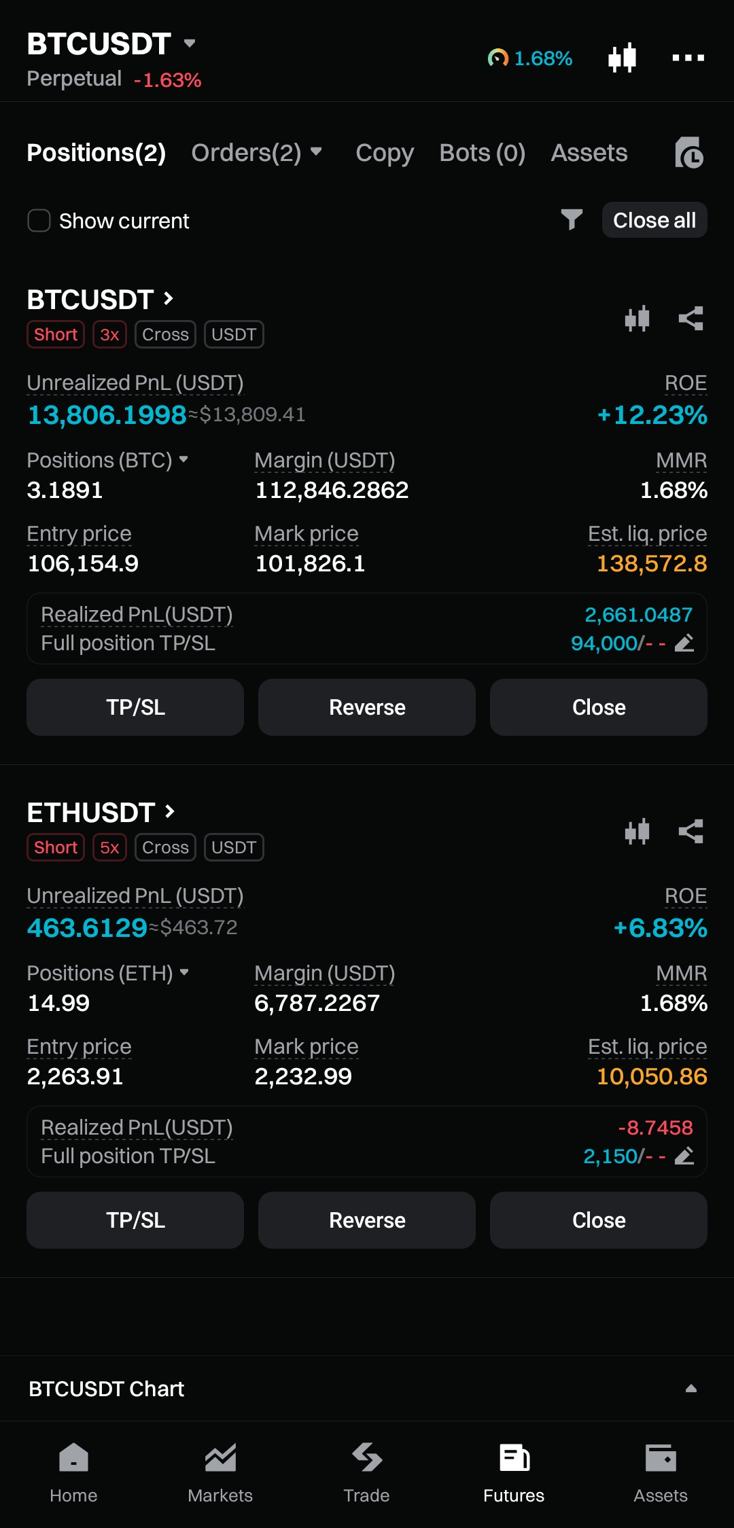Screen dimensions: 734x1528
Task: Change Positions (ETH) unit dropdown
Action: (x=184, y=972)
